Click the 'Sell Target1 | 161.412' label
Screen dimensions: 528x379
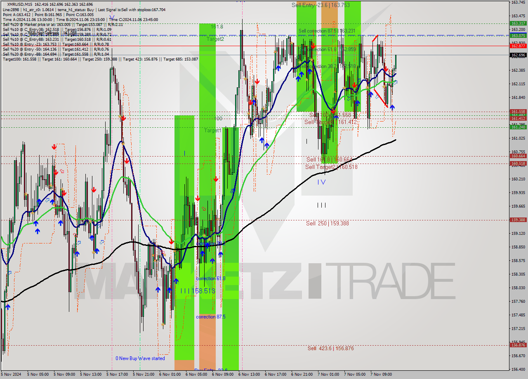tap(331, 122)
